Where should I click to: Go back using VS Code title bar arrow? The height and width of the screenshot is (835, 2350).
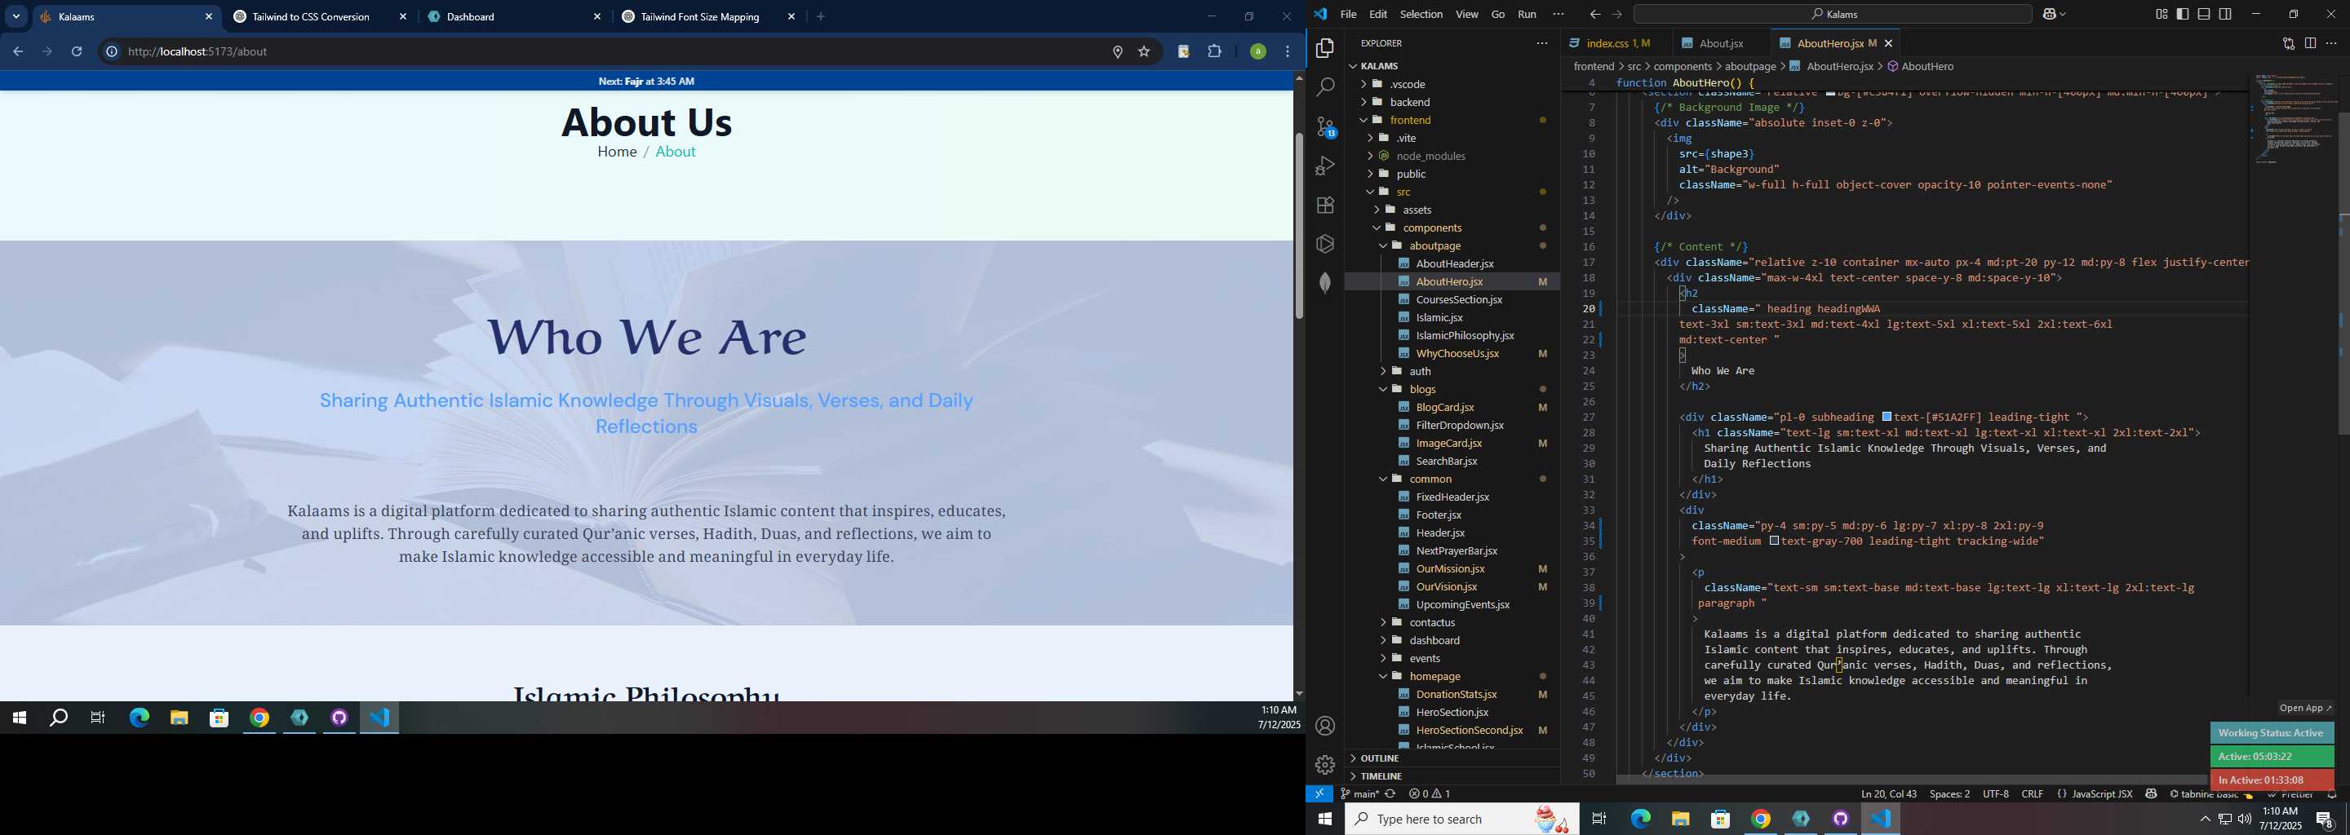click(1594, 14)
